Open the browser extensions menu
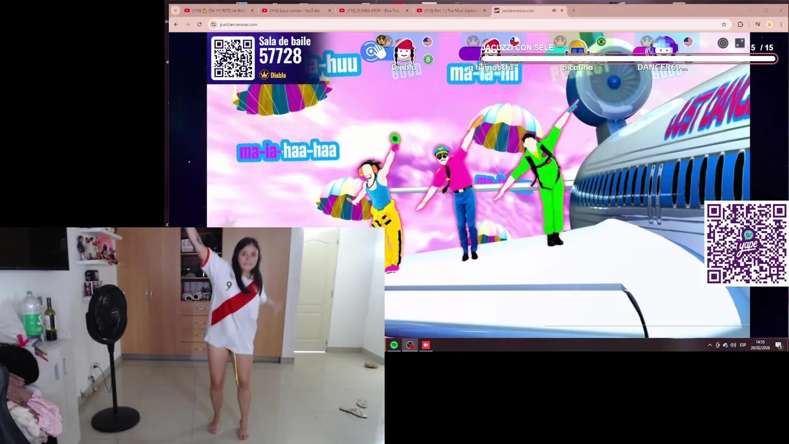Screen dimensions: 789x444 [x=740, y=24]
